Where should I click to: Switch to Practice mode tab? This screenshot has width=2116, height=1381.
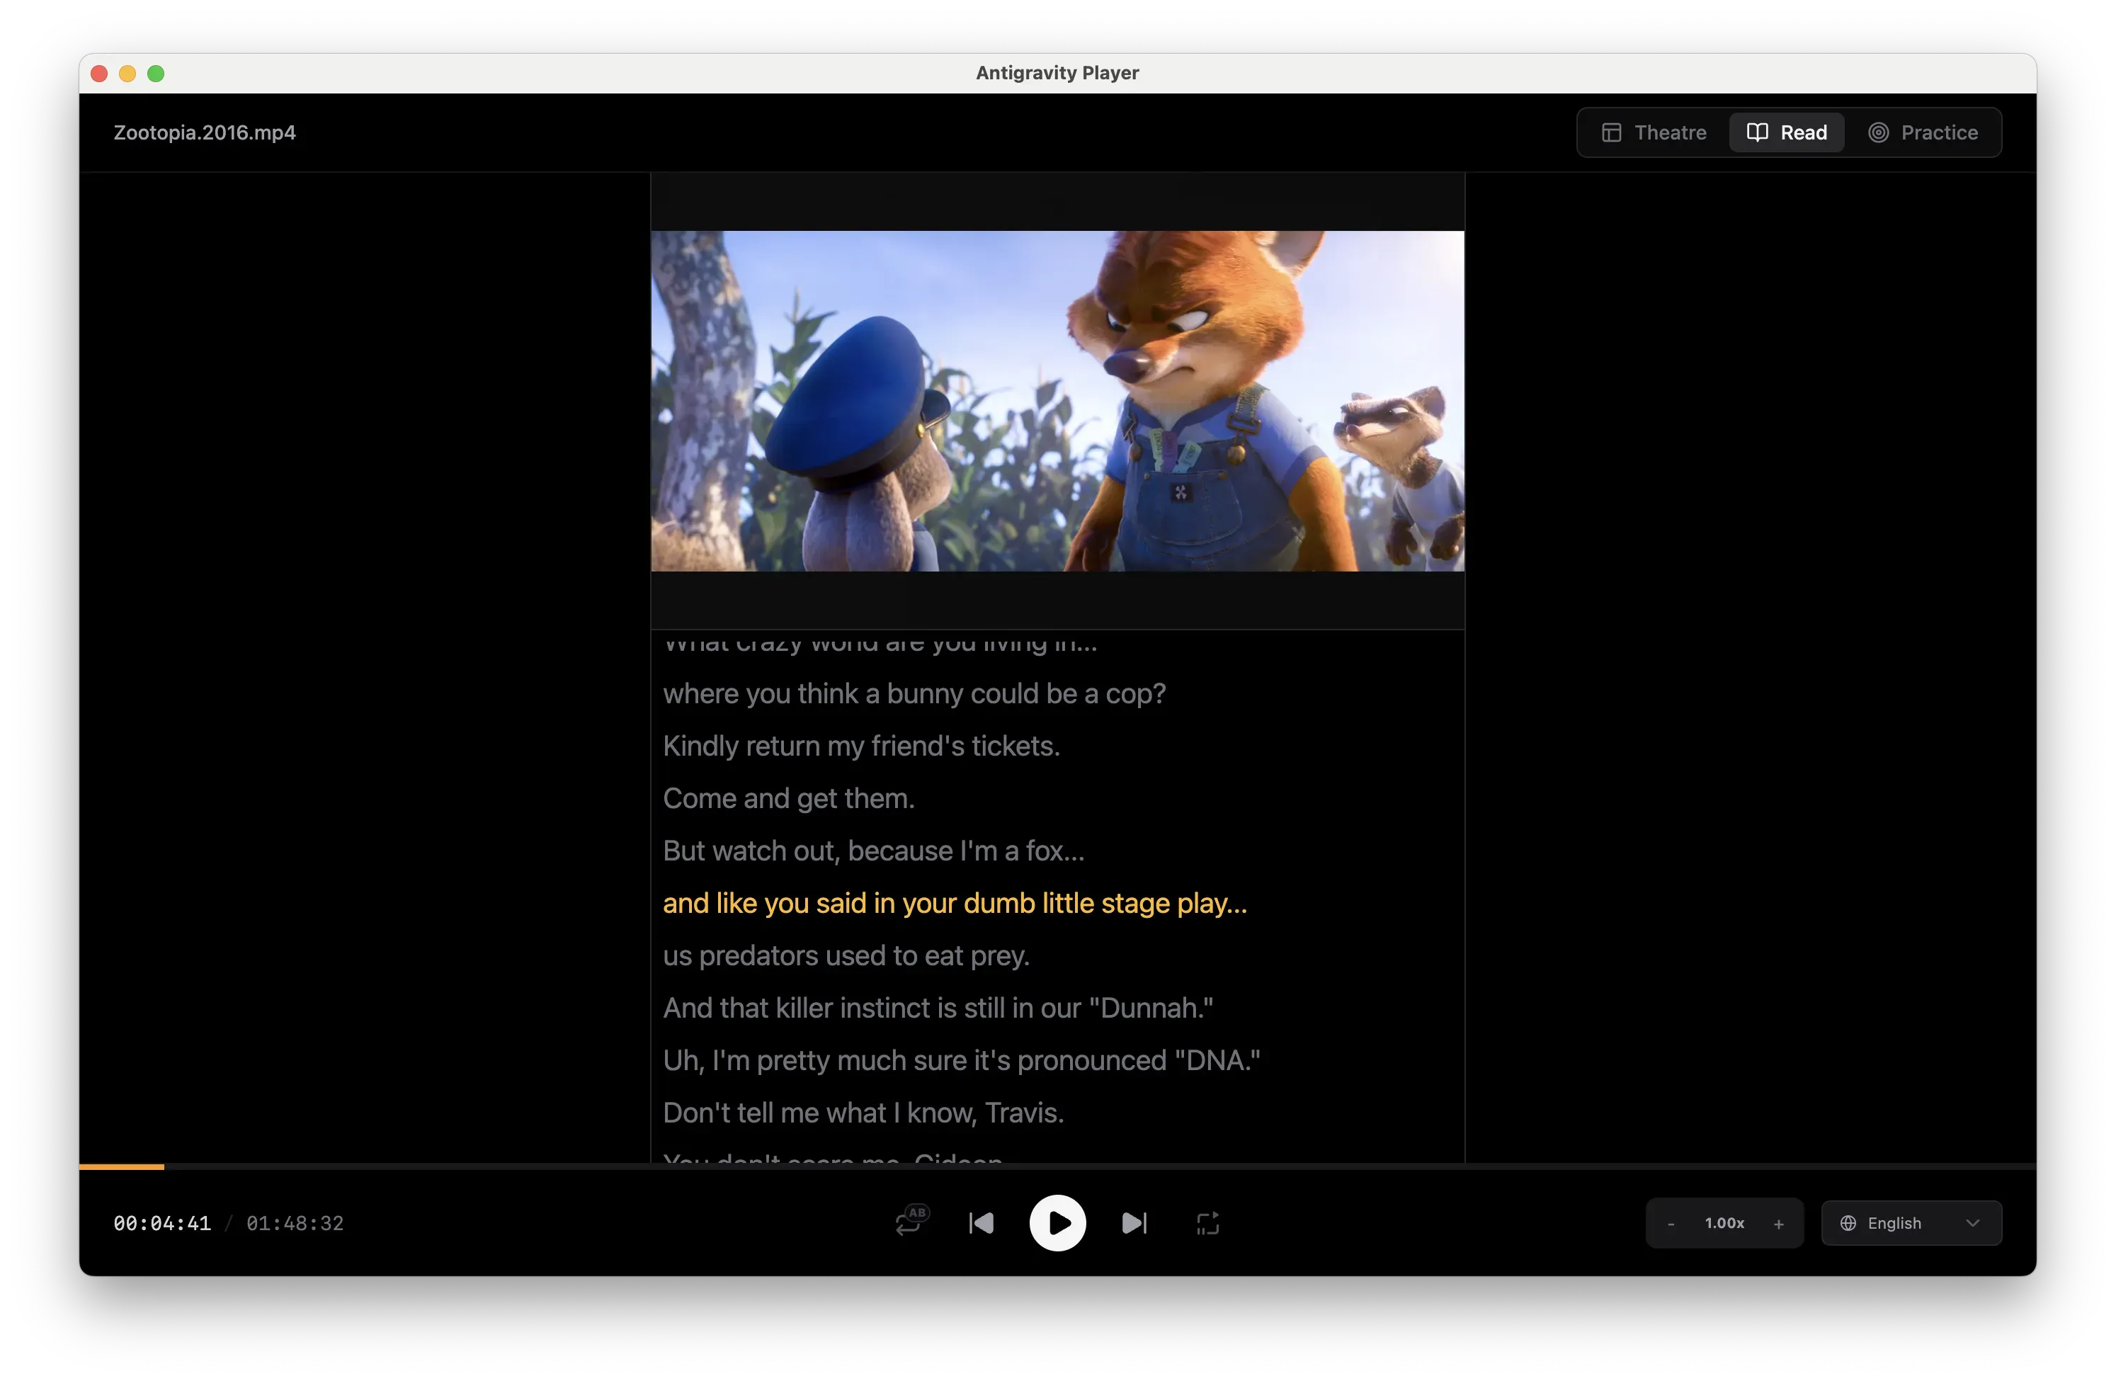1923,132
